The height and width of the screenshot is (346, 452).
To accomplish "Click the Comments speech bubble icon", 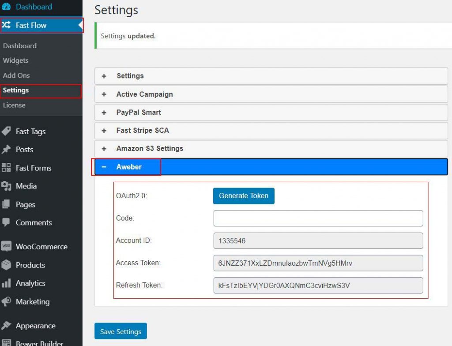I will pyautogui.click(x=6, y=222).
